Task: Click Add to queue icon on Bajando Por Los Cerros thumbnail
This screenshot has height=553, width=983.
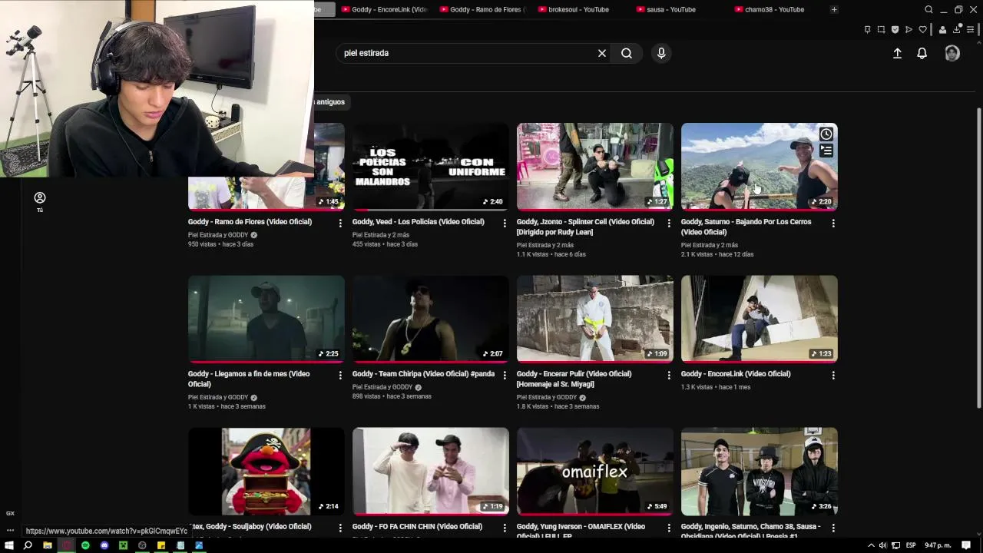Action: click(826, 151)
